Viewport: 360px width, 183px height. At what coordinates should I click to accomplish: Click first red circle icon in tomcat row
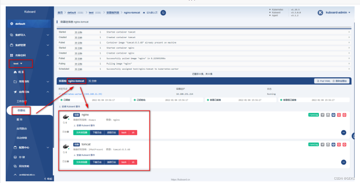[339, 144]
